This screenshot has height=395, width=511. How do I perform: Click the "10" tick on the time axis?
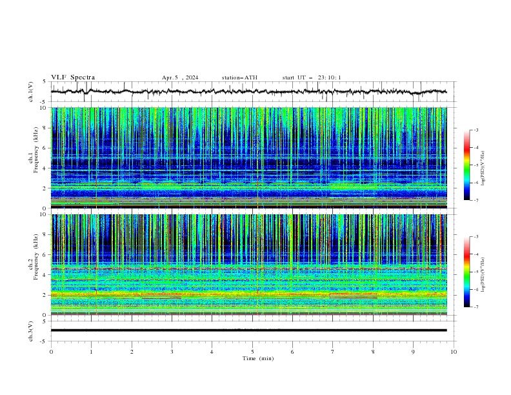click(454, 352)
